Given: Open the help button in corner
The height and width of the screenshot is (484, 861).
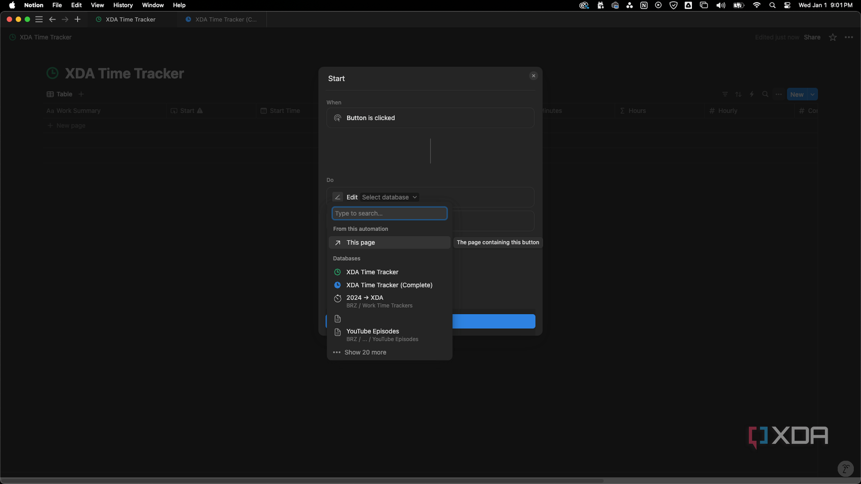Looking at the screenshot, I should click(845, 468).
